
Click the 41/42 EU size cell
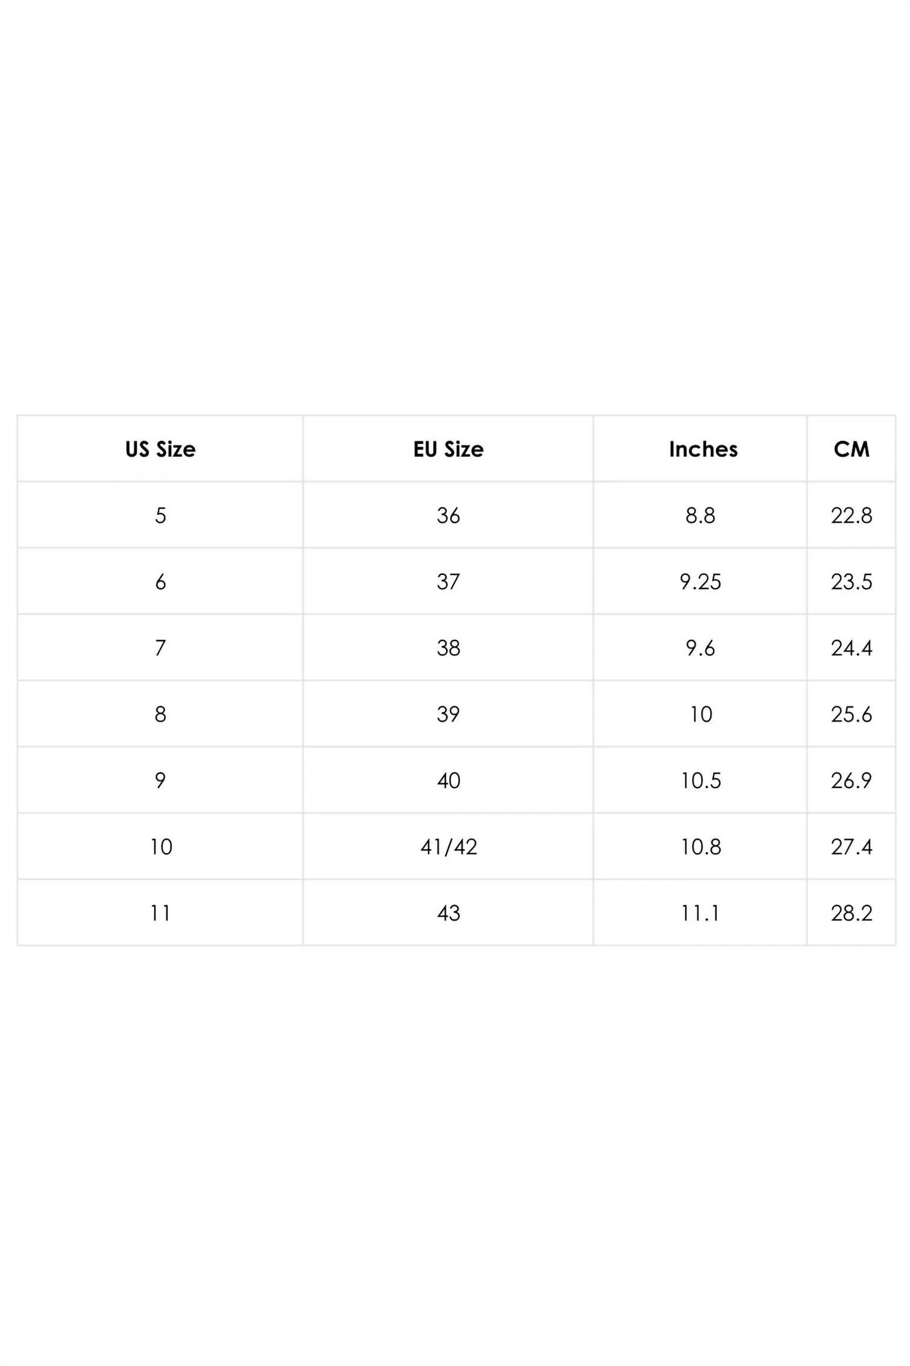click(x=449, y=846)
